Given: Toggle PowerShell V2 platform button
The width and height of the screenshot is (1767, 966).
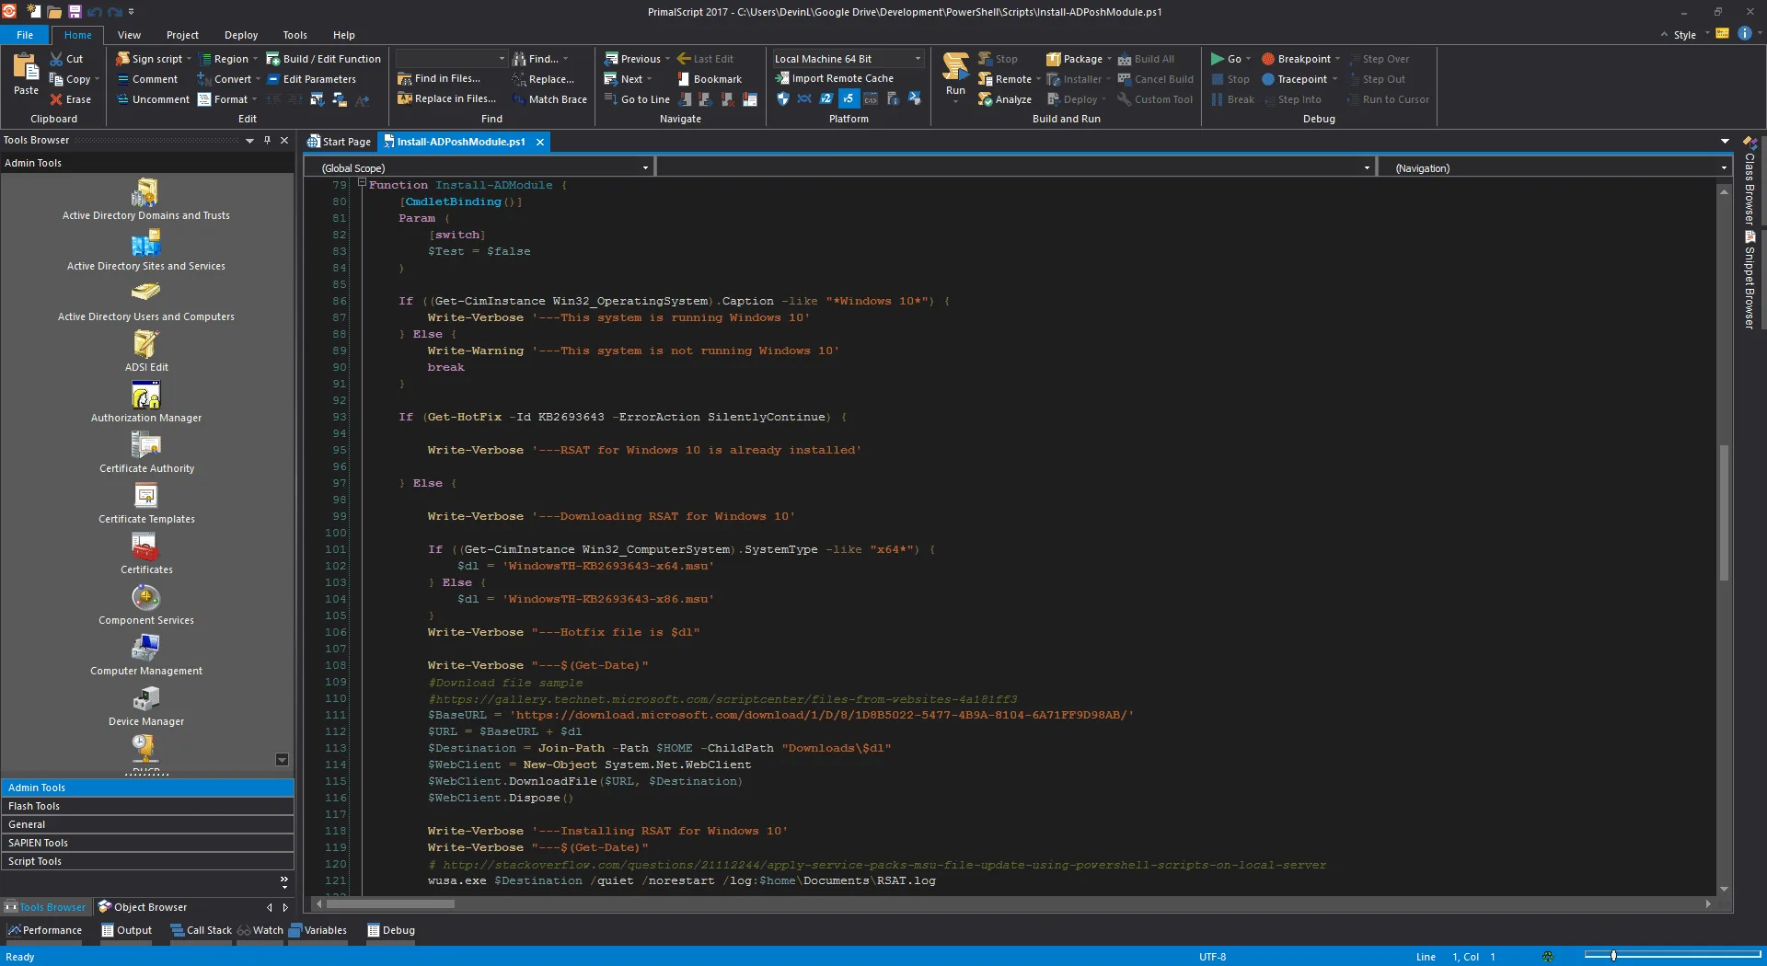Looking at the screenshot, I should pyautogui.click(x=826, y=98).
